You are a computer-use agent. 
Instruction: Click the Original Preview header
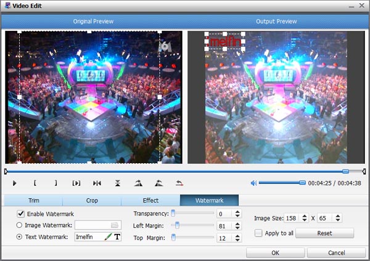tap(93, 22)
